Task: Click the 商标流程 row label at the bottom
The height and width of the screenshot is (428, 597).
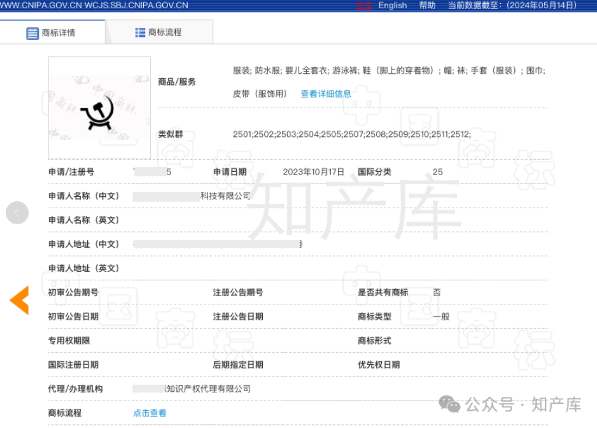Action: pyautogui.click(x=65, y=413)
